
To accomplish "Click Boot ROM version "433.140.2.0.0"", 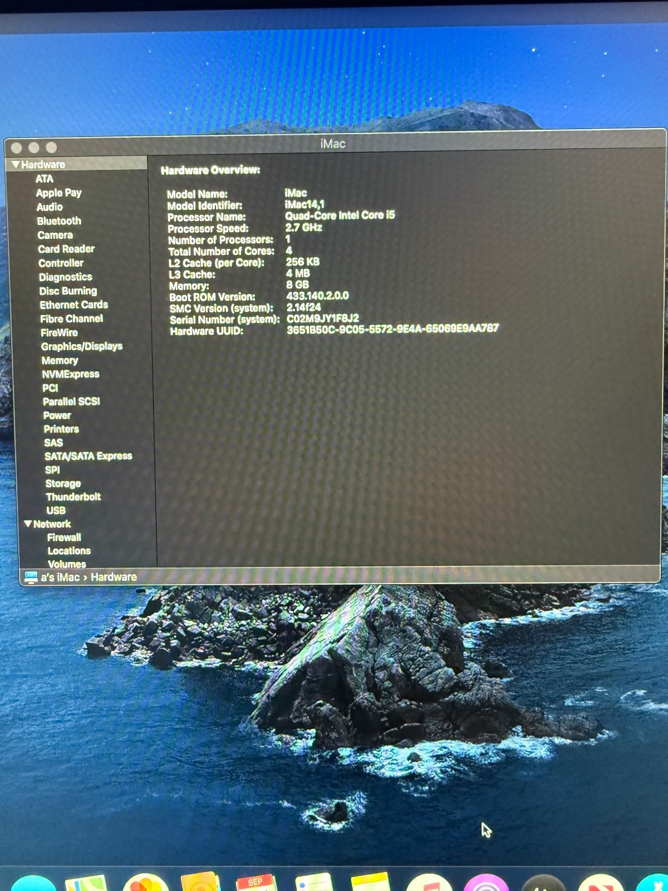I will coord(318,296).
